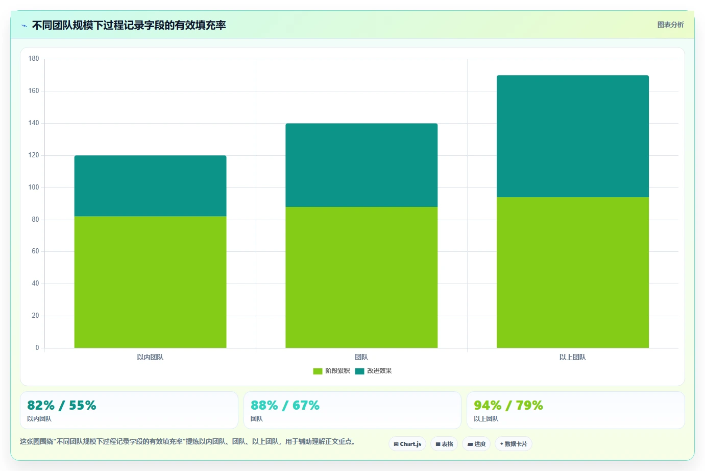This screenshot has width=705, height=471.
Task: Click the x-axis label 以上团队
Action: [573, 357]
